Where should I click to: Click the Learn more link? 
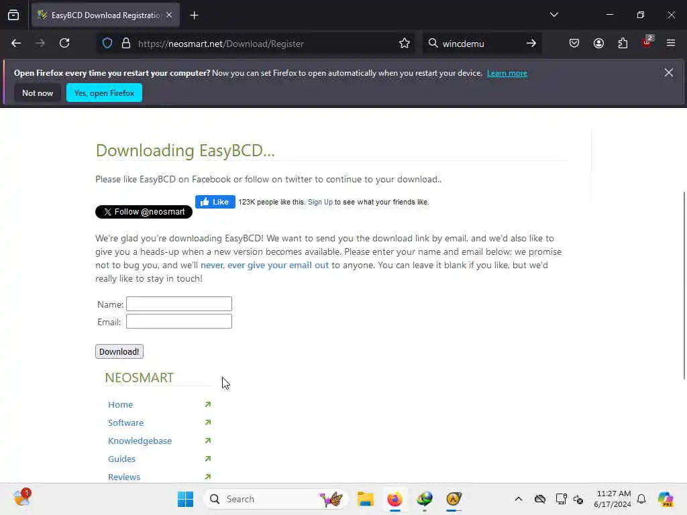tap(507, 73)
